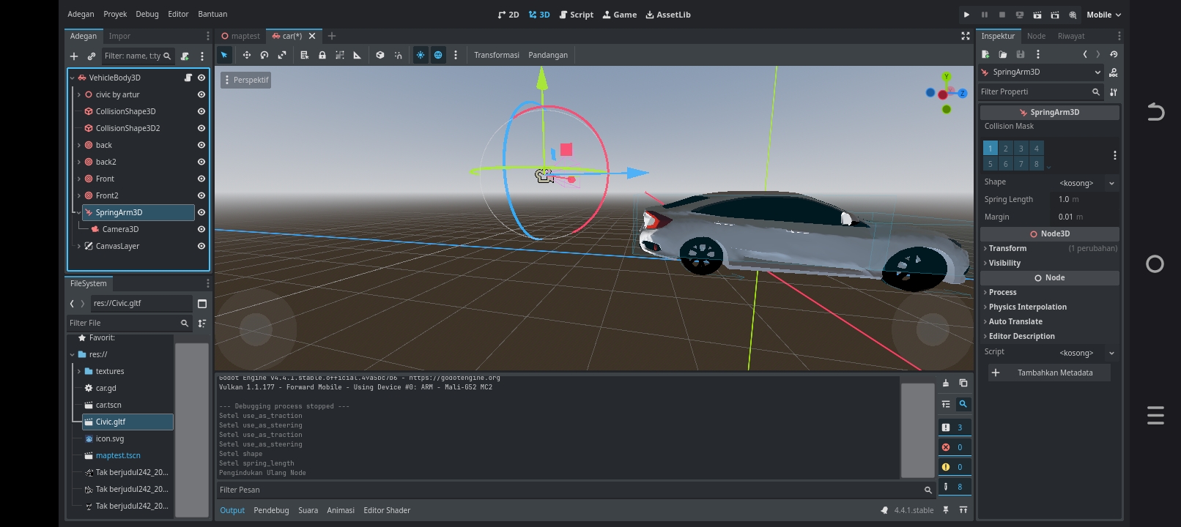This screenshot has width=1181, height=527.
Task: Select car.gd in the FileSystem
Action: coord(106,388)
